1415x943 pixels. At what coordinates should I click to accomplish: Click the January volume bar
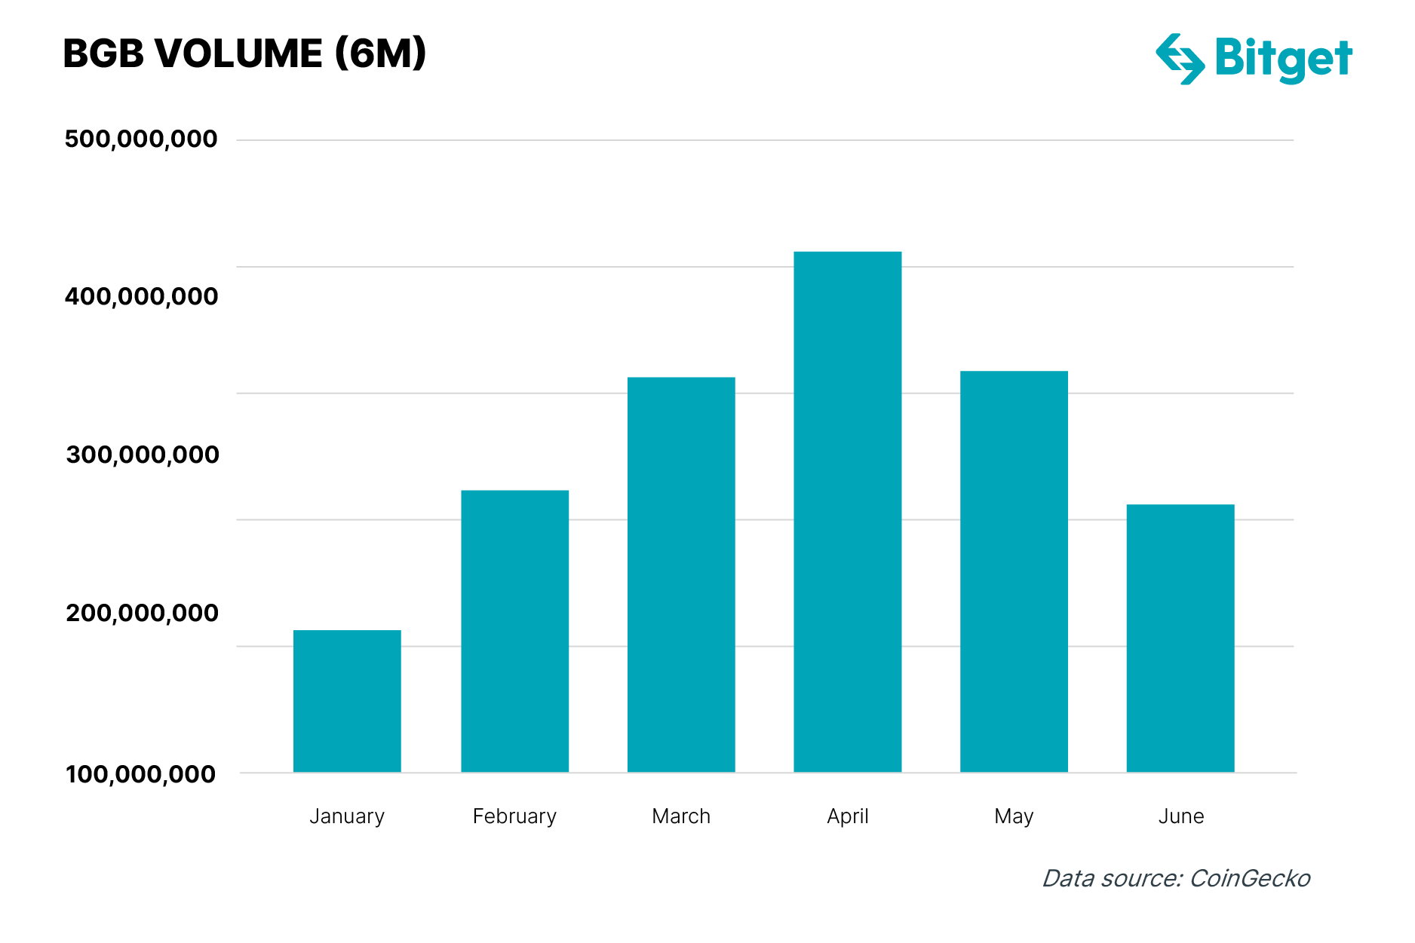(347, 701)
